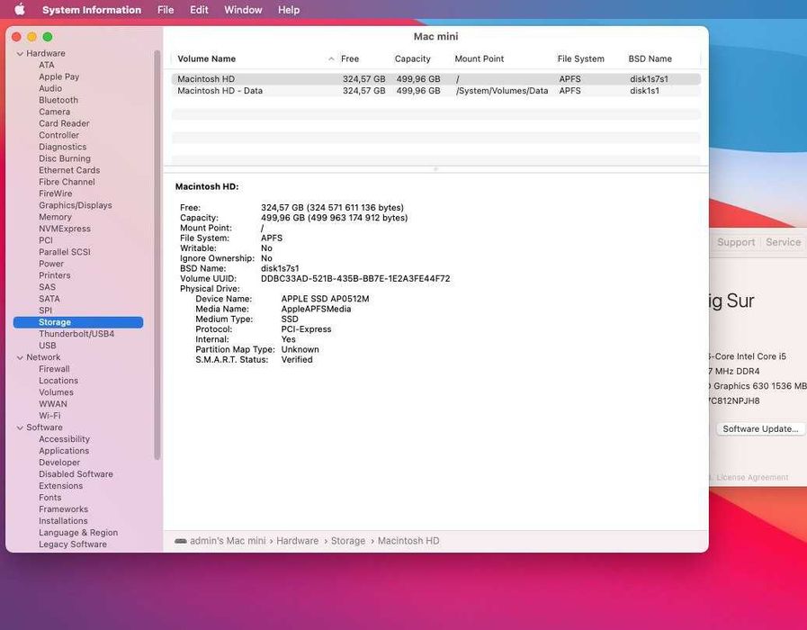Switch to Support tab in About window
Image resolution: width=807 pixels, height=630 pixels.
pos(736,242)
